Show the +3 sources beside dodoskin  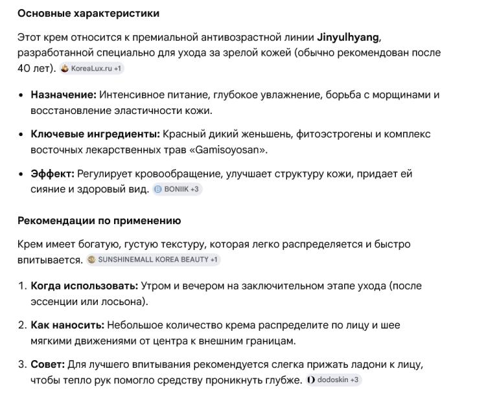click(355, 380)
